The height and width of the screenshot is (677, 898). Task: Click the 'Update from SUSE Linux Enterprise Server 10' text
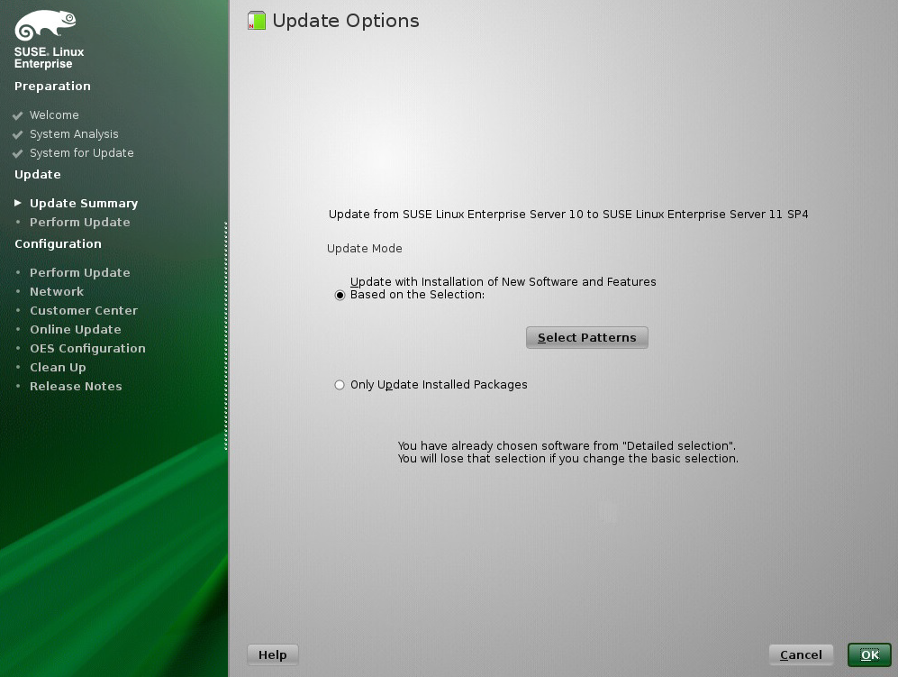click(568, 215)
